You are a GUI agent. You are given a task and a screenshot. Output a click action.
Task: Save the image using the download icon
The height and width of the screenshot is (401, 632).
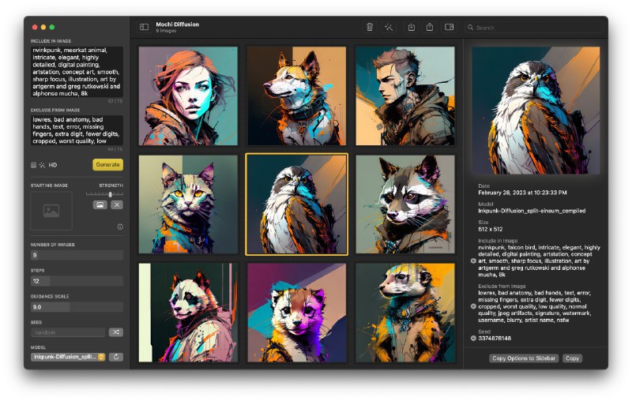411,27
